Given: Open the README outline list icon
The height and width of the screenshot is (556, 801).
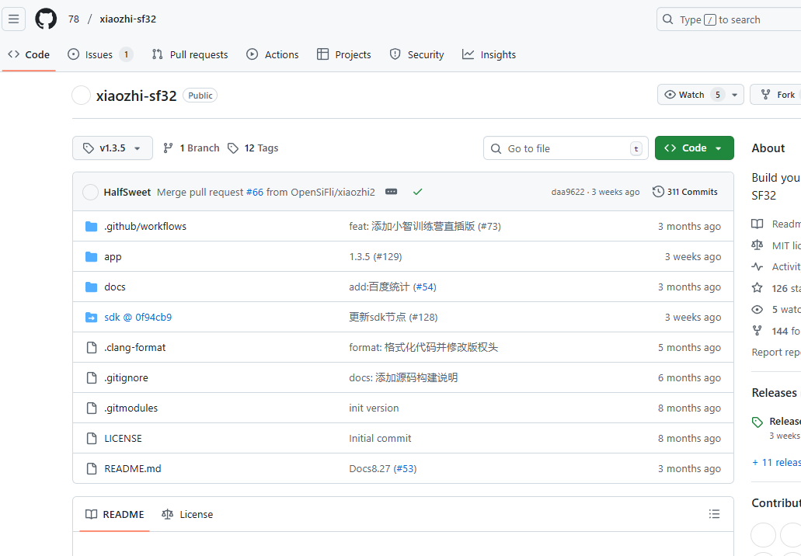Looking at the screenshot, I should pyautogui.click(x=714, y=514).
